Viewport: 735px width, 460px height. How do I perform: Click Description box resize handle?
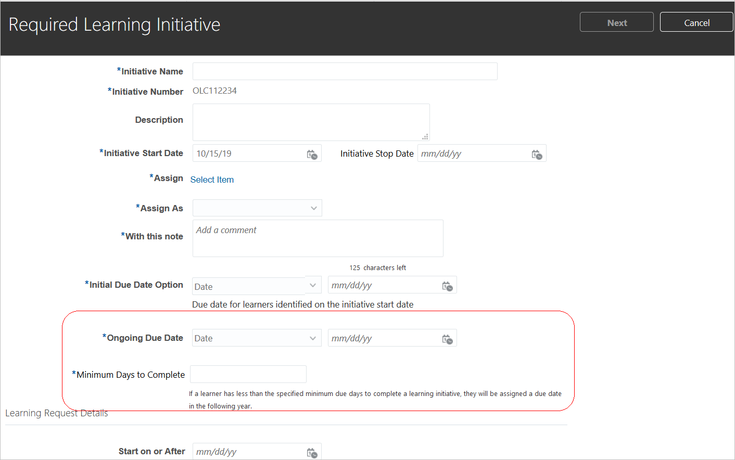tap(425, 137)
